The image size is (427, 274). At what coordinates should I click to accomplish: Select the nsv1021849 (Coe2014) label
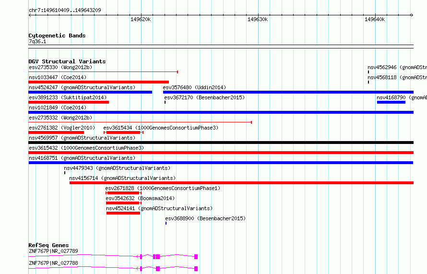point(58,107)
